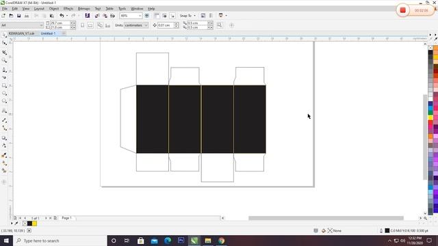This screenshot has width=438, height=246.
Task: Switch to KEMASAN_V7.cdr document tab
Action: pyautogui.click(x=21, y=33)
